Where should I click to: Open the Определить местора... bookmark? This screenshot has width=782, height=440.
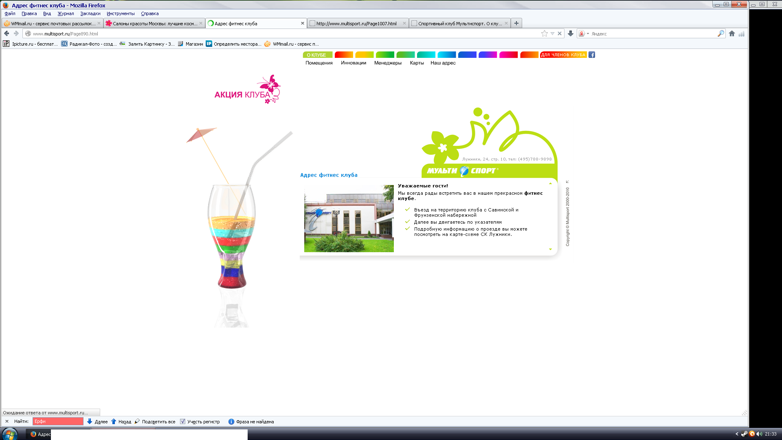[234, 44]
